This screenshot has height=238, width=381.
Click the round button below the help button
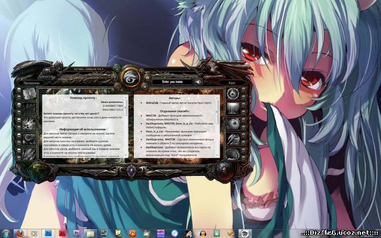117,86
